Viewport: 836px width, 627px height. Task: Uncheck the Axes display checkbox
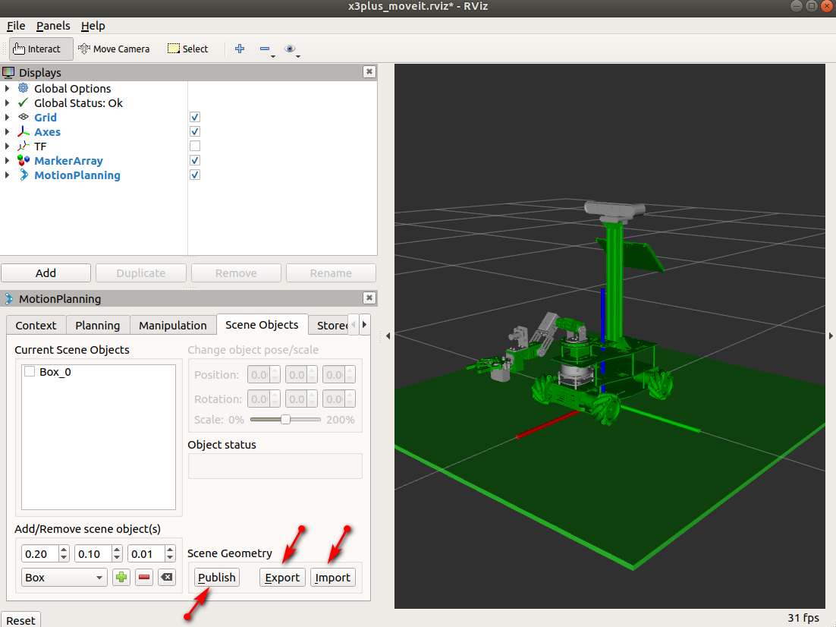point(195,131)
